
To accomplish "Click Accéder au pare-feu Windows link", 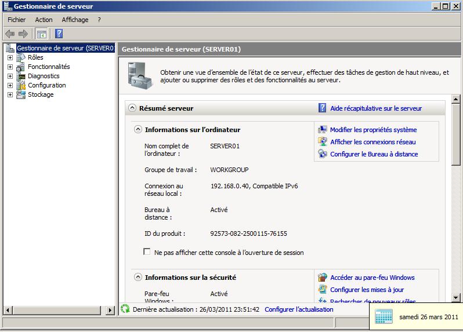I will pyautogui.click(x=372, y=278).
